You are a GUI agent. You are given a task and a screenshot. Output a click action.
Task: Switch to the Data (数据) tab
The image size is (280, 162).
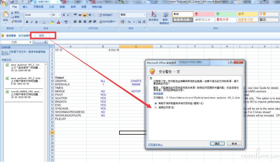pyautogui.click(x=62, y=7)
